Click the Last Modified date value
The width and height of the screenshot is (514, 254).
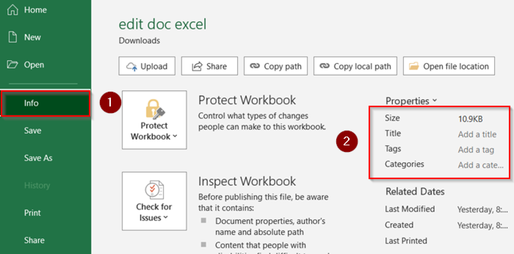pyautogui.click(x=482, y=210)
